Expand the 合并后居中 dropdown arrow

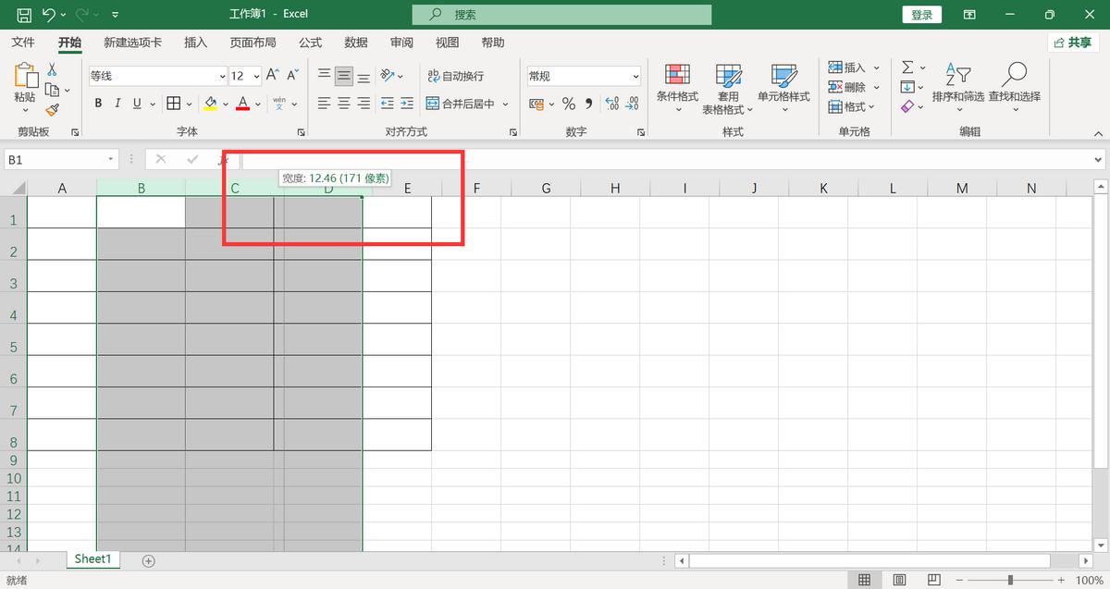click(505, 104)
